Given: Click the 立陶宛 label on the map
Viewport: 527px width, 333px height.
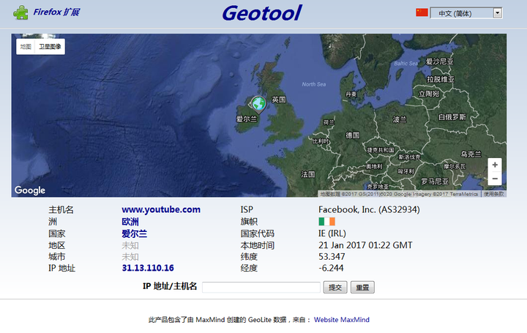Looking at the screenshot, I should tap(429, 94).
